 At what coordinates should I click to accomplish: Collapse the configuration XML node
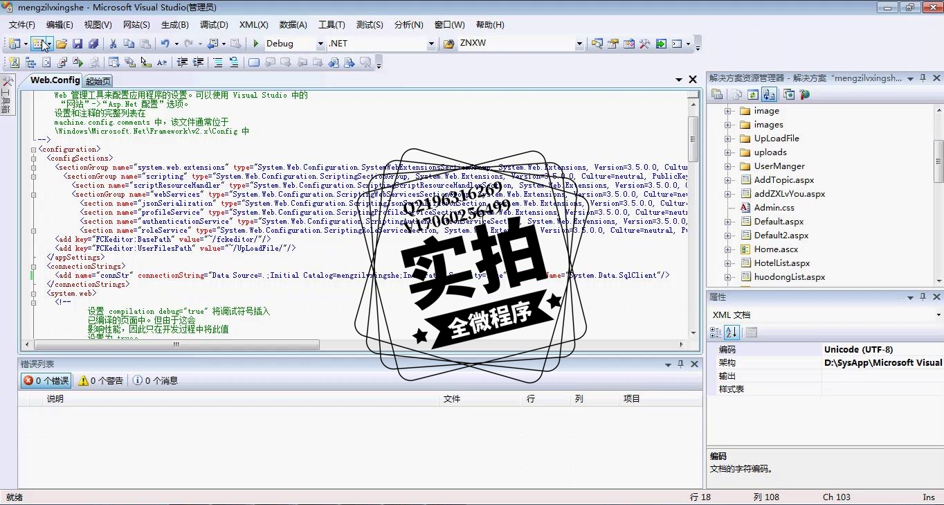pyautogui.click(x=33, y=149)
